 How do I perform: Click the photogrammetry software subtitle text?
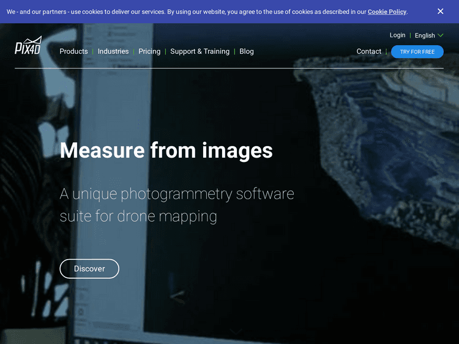point(177,205)
